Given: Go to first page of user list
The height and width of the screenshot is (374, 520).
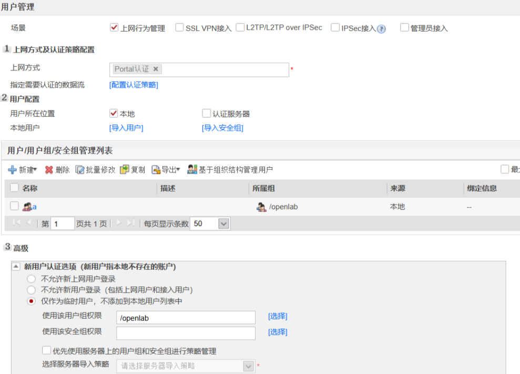Looking at the screenshot, I should coord(17,223).
